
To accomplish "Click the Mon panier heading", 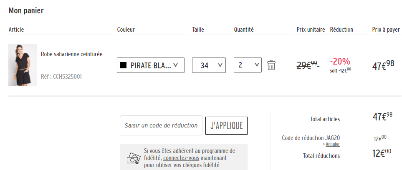I will pos(26,11).
